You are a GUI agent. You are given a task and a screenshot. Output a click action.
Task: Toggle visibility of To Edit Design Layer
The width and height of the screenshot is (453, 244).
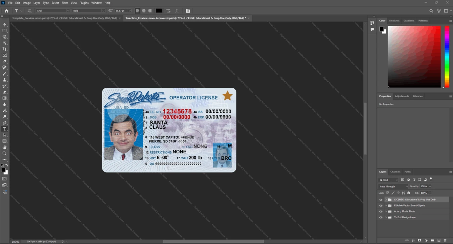click(381, 217)
